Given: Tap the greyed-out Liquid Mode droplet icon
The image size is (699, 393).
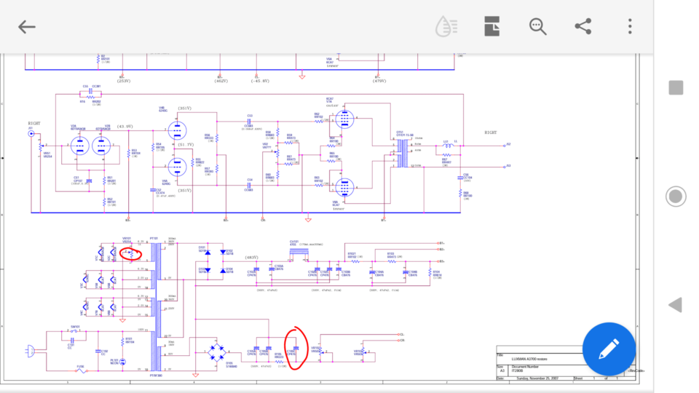Looking at the screenshot, I should (x=446, y=27).
